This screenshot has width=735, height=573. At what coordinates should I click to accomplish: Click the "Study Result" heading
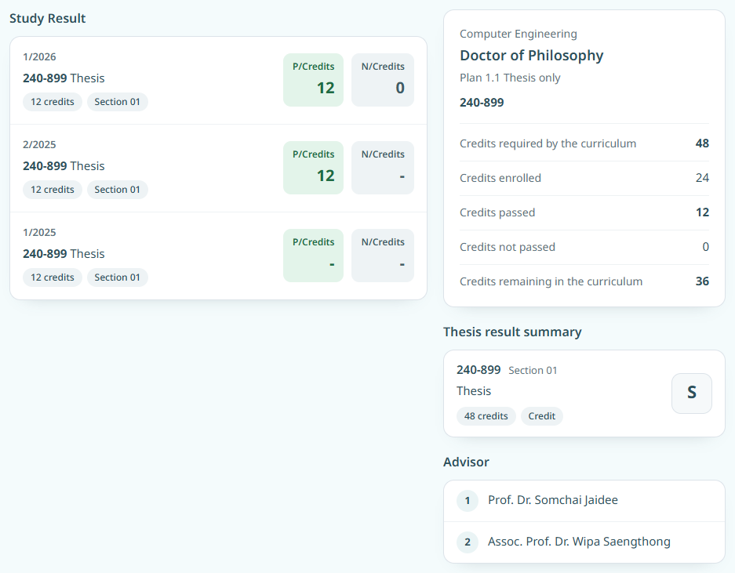47,18
